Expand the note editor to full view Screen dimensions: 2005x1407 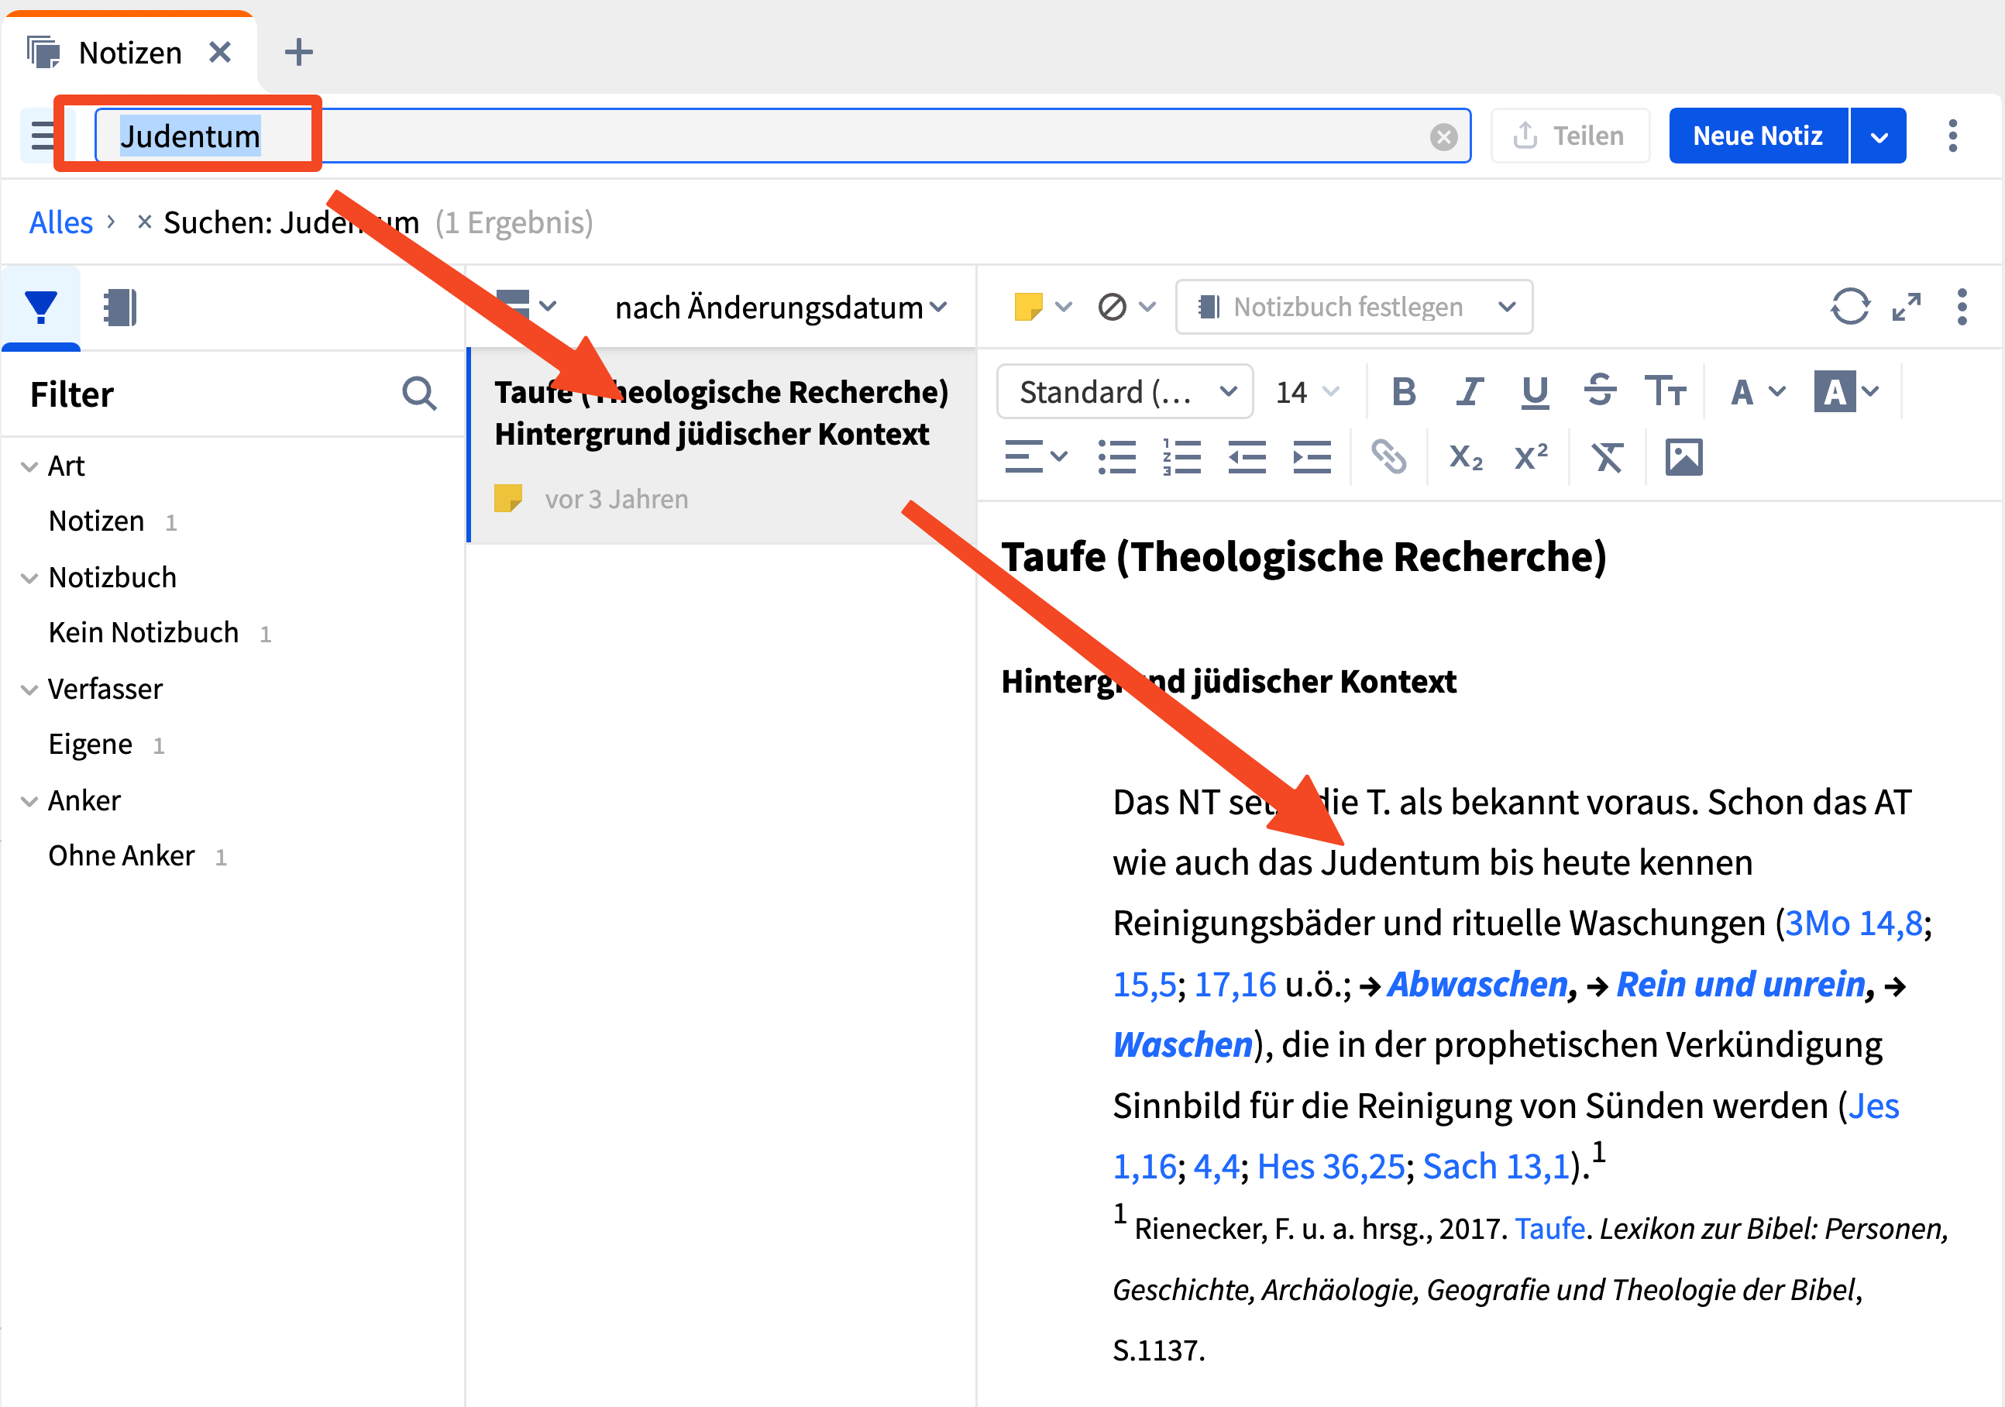coord(1906,307)
